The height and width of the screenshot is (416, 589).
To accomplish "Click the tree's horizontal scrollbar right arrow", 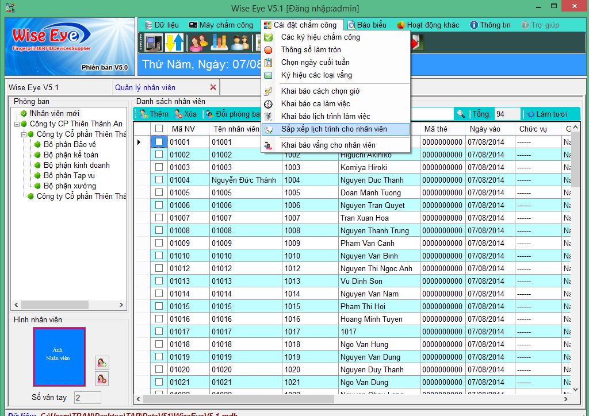I will [121, 305].
